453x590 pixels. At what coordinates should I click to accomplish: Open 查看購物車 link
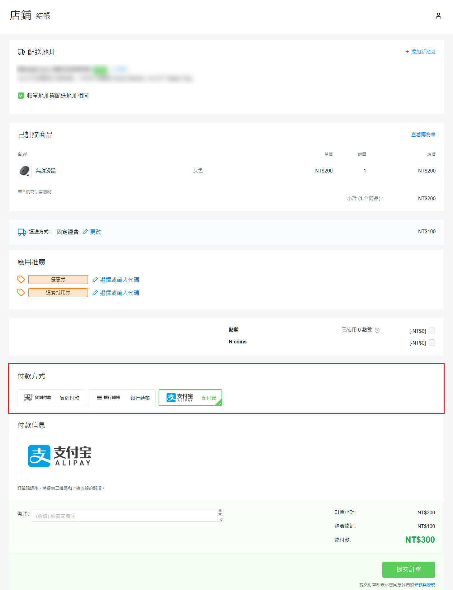tap(423, 135)
